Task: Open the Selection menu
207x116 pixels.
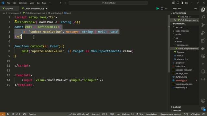Action: tap(23, 3)
